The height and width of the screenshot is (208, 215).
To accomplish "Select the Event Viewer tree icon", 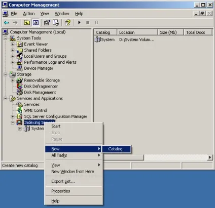I will click(20, 45).
